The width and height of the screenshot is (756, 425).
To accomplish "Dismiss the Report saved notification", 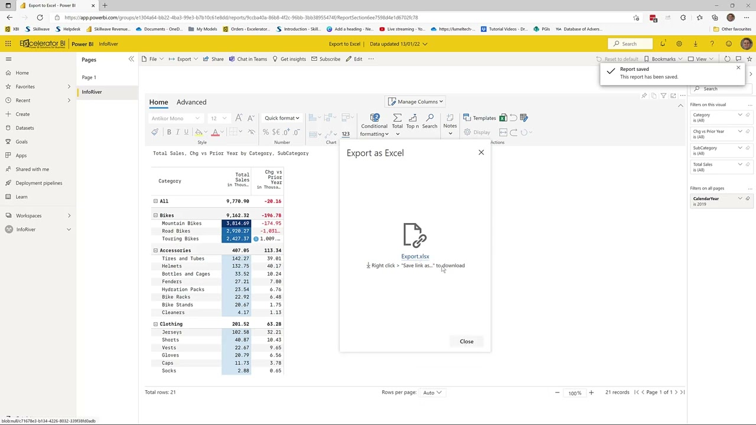I will click(738, 68).
